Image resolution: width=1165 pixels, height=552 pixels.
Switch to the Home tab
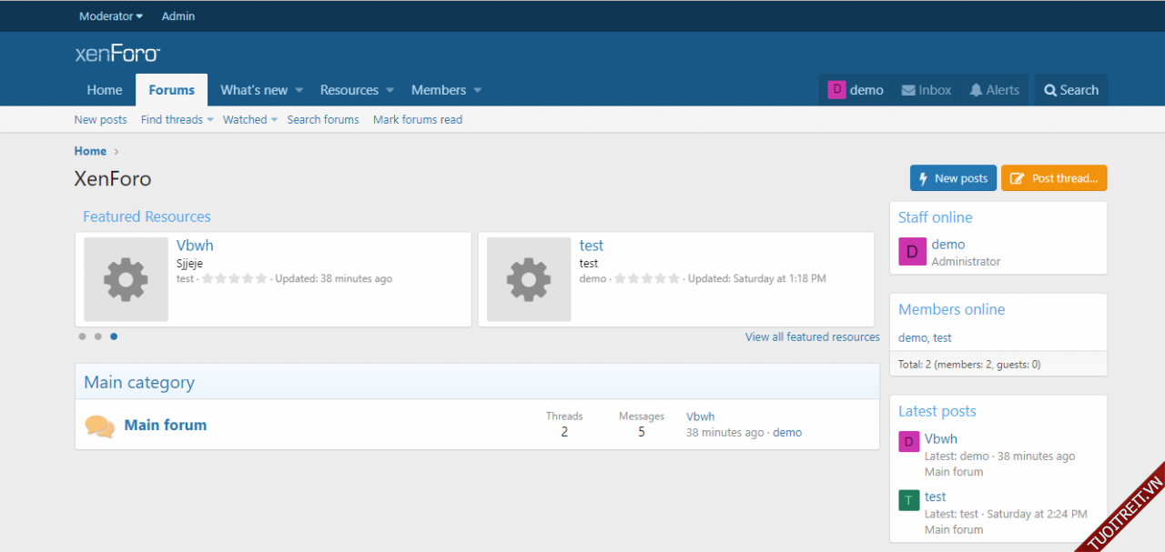pyautogui.click(x=105, y=90)
